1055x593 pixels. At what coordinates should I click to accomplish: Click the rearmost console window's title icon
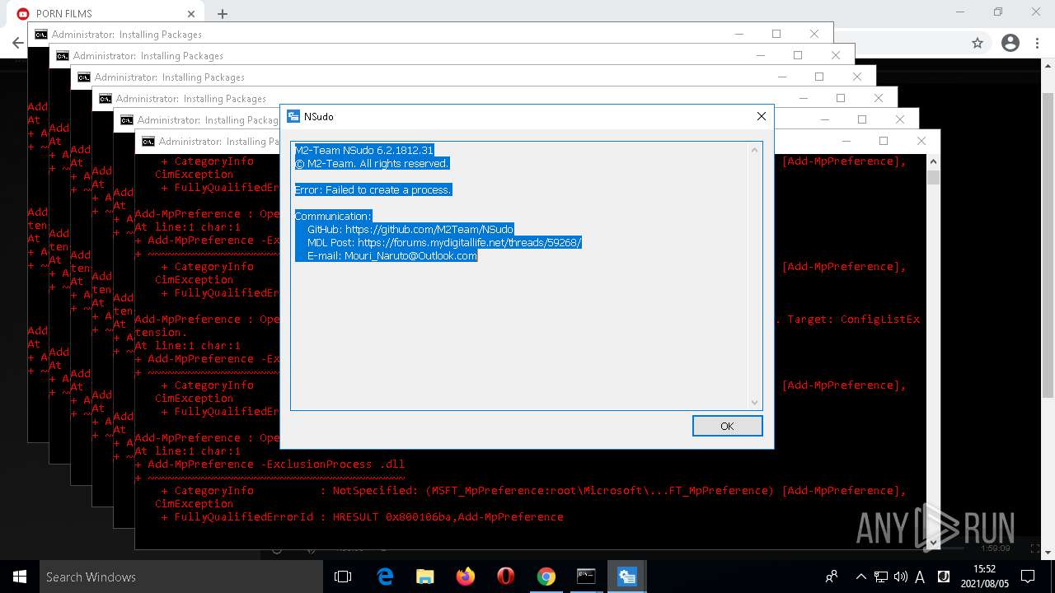pyautogui.click(x=40, y=34)
